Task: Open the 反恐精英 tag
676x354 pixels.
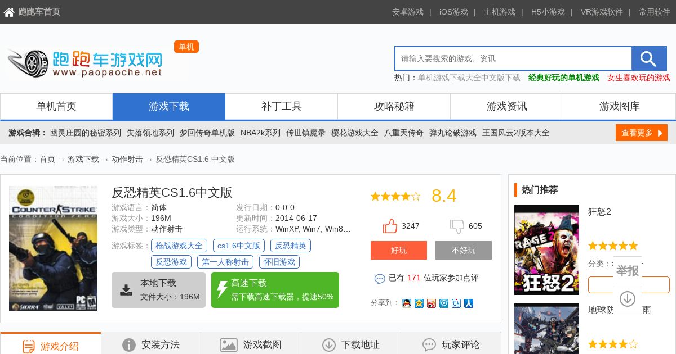Action: pos(291,246)
